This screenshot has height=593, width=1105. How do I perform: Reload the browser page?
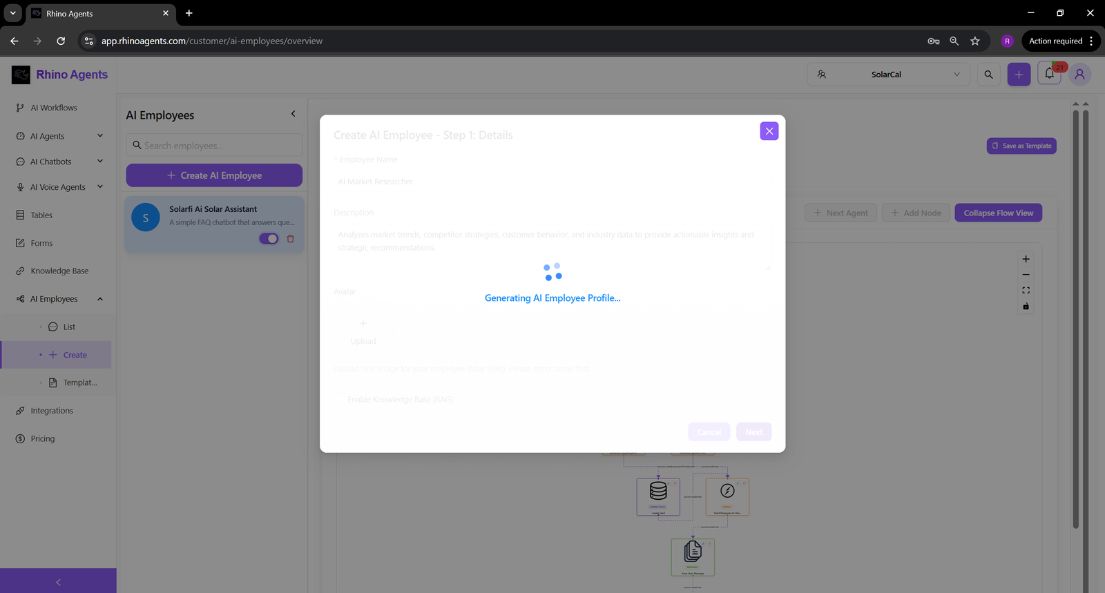coord(61,41)
